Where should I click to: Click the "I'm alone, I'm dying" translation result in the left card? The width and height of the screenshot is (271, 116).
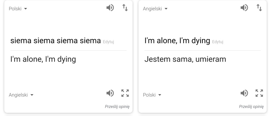click(x=43, y=59)
